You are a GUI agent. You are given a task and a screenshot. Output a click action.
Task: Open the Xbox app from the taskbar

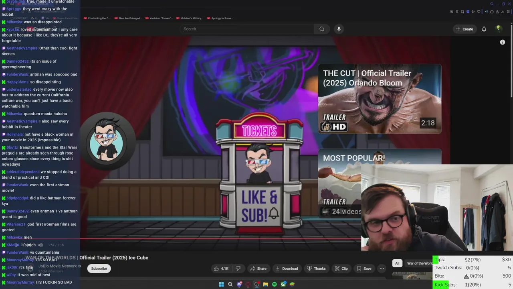pos(283,284)
